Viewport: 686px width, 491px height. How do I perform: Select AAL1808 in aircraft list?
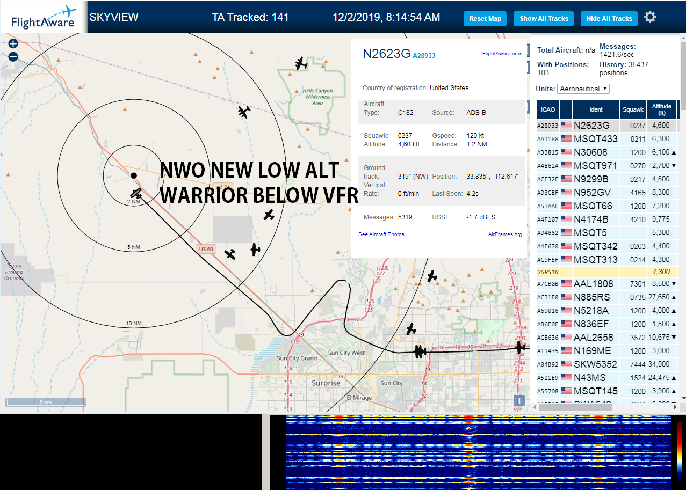[607, 284]
